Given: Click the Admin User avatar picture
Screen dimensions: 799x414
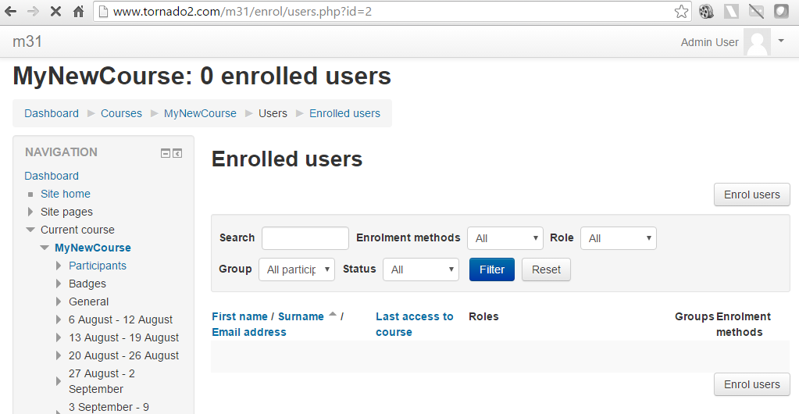Looking at the screenshot, I should [x=757, y=42].
